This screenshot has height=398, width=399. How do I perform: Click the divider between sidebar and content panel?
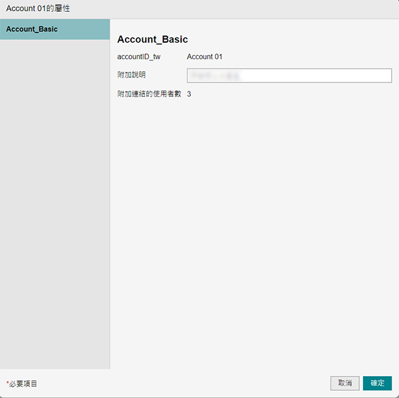point(110,200)
